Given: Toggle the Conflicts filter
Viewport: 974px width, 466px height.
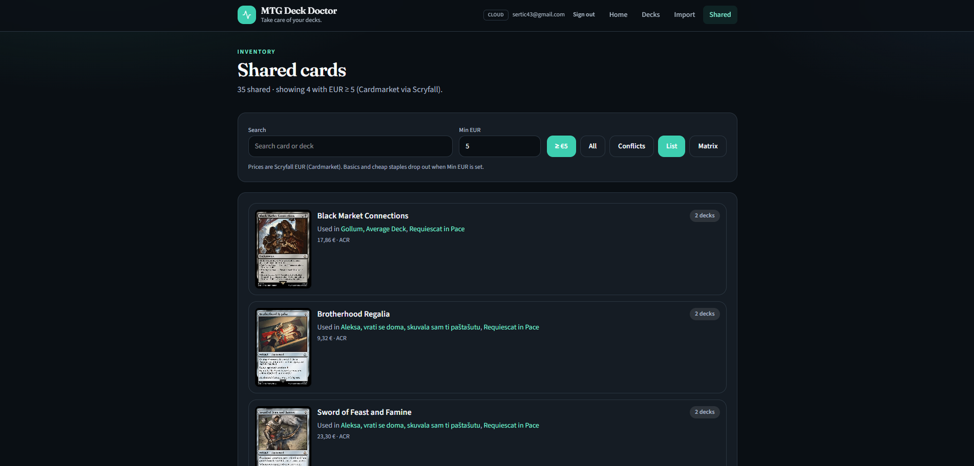Looking at the screenshot, I should [632, 146].
